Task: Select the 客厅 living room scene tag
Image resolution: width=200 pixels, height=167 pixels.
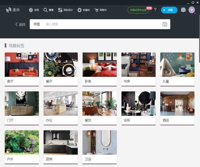Action: 22,68
